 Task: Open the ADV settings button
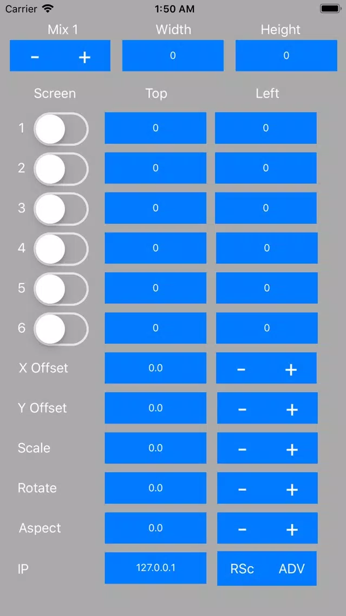(292, 568)
